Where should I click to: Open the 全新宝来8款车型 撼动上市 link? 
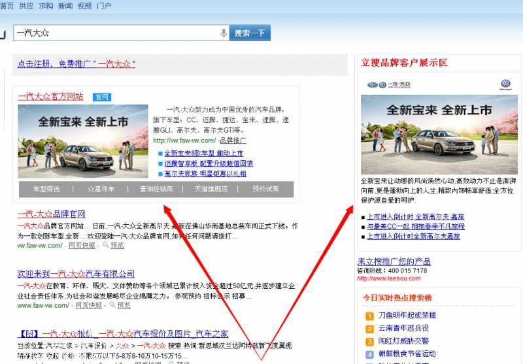pyautogui.click(x=203, y=154)
